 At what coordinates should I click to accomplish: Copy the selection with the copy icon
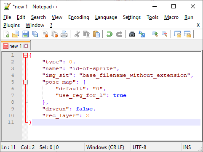87,34
